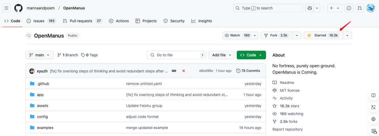Click the podcast icon in right sidebar

pos(373,119)
